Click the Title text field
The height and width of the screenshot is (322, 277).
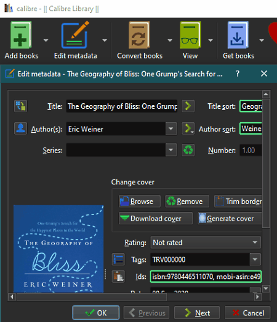(x=122, y=106)
